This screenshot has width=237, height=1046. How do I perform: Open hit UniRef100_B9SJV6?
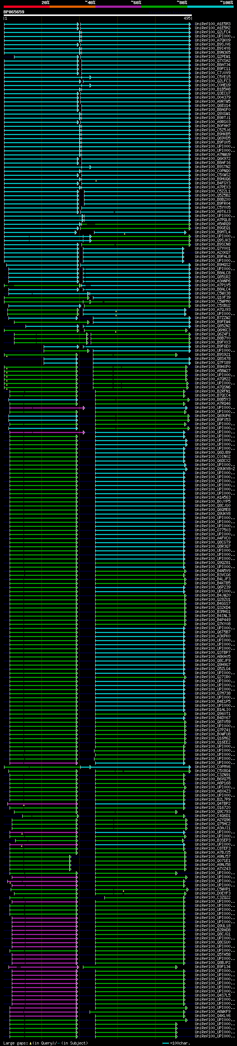pyautogui.click(x=213, y=44)
